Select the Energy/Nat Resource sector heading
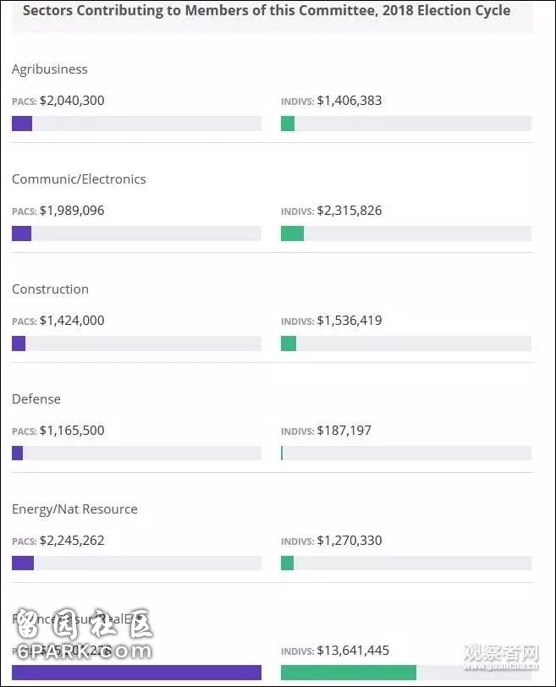 (74, 509)
